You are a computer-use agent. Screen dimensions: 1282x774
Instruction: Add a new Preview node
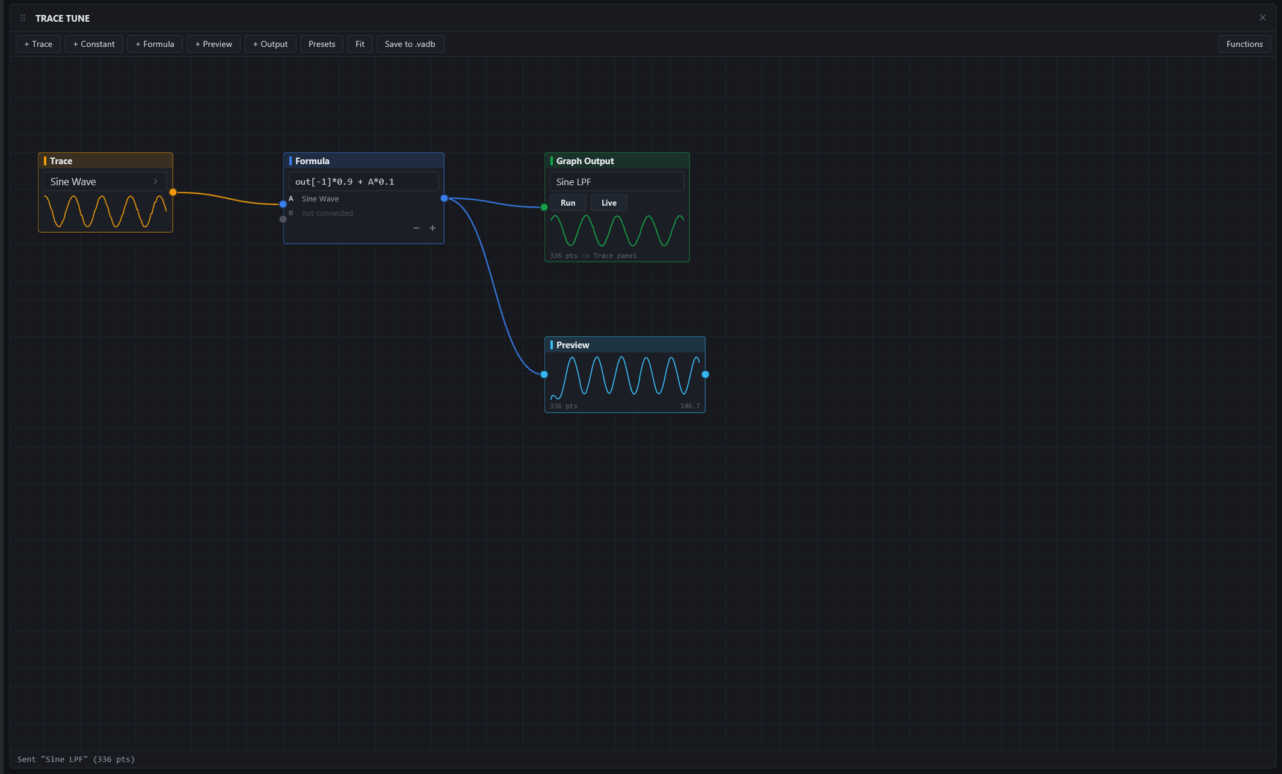point(214,44)
